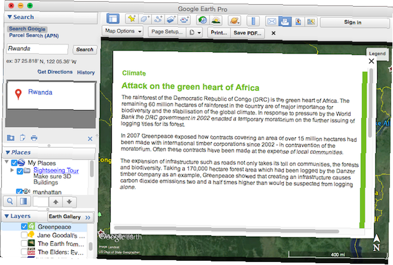Click the red Rwanda placemark pin

coord(18,94)
